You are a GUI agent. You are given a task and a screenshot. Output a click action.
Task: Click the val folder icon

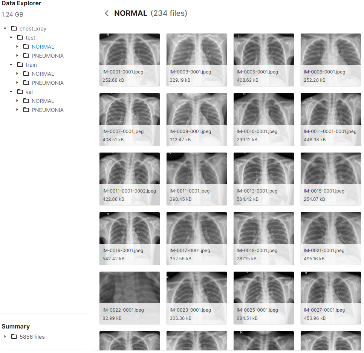coord(20,92)
